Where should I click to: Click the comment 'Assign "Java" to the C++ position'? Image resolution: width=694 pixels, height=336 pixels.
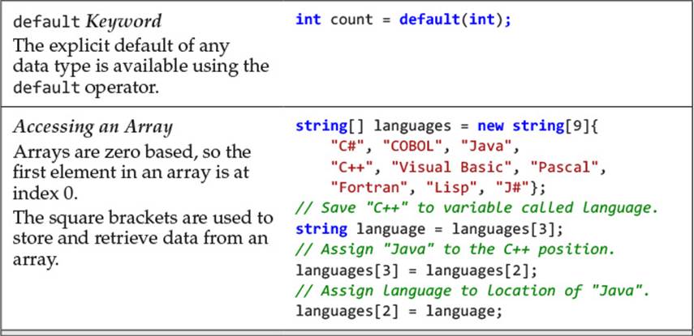tap(455, 249)
